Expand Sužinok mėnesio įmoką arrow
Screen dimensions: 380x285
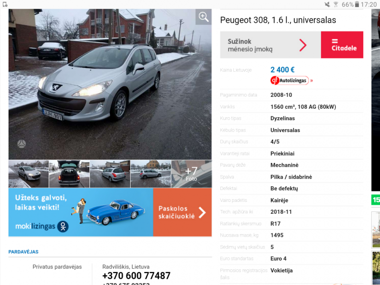point(303,45)
